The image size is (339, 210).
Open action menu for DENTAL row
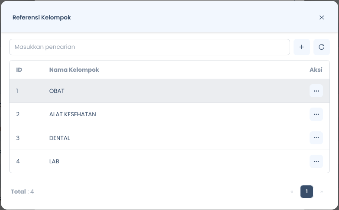pos(316,138)
